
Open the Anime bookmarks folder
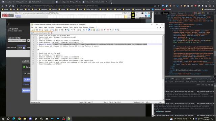pos(5,9)
